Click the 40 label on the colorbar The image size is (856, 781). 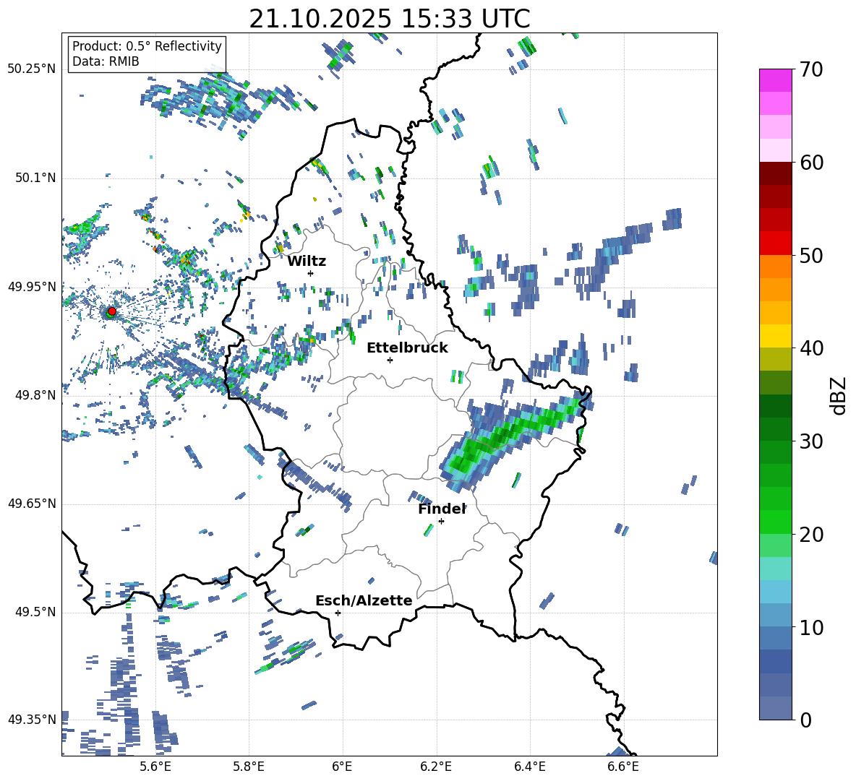click(810, 348)
